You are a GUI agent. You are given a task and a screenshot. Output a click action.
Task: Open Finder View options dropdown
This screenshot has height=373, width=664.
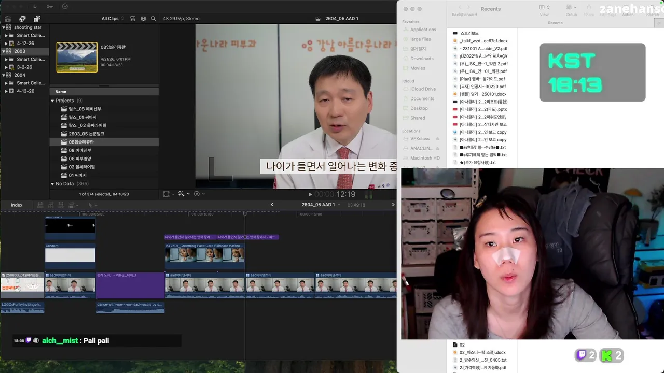pos(544,7)
